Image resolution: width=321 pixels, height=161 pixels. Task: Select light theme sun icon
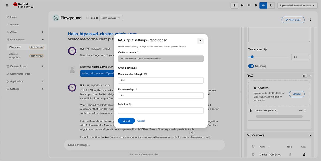[x=263, y=5]
